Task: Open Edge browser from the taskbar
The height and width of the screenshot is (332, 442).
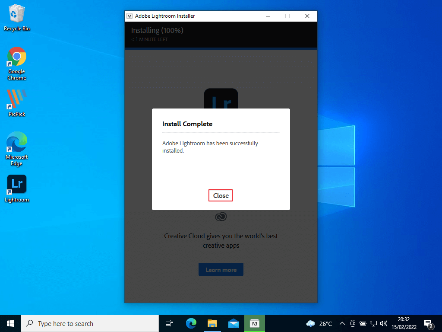Action: point(191,323)
